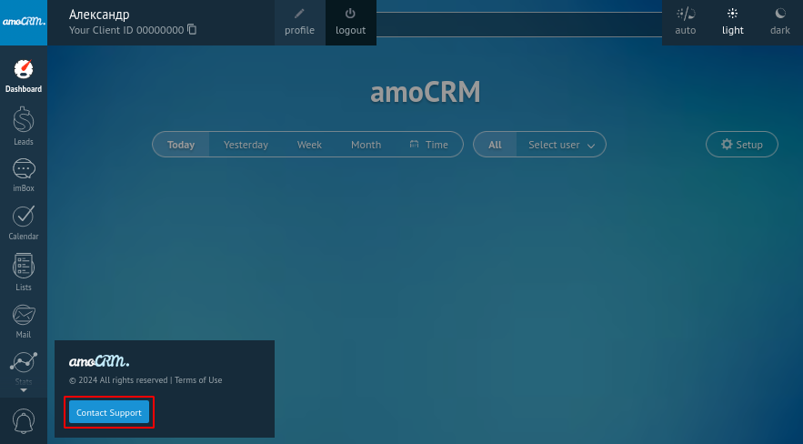Click the user name Александр
The image size is (803, 444).
pos(99,15)
